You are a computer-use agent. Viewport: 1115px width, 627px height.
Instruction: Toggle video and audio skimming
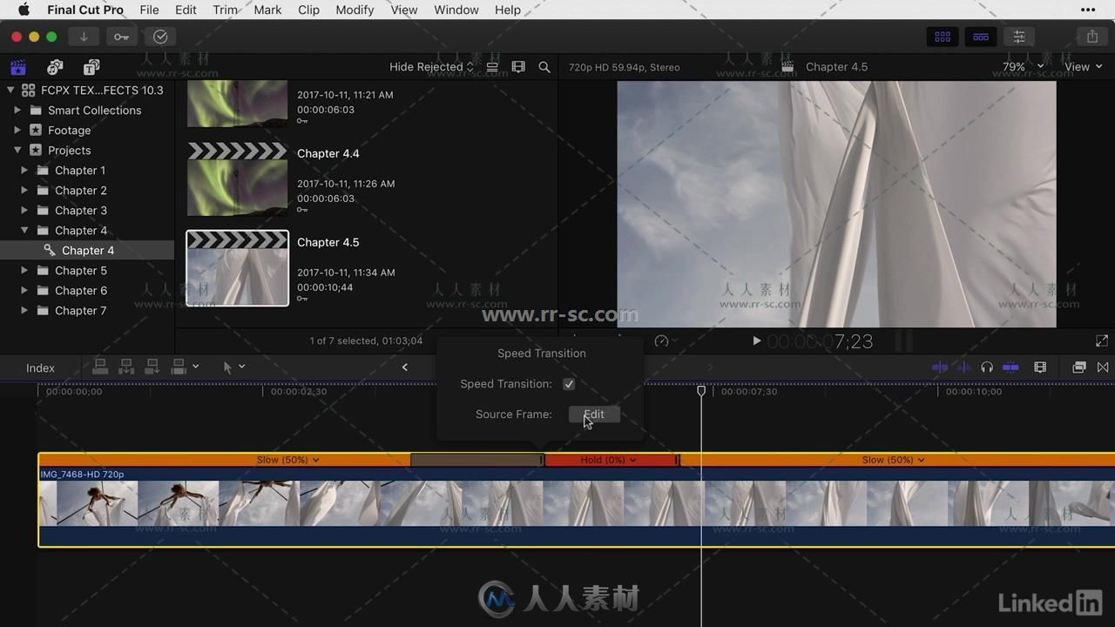pos(940,367)
